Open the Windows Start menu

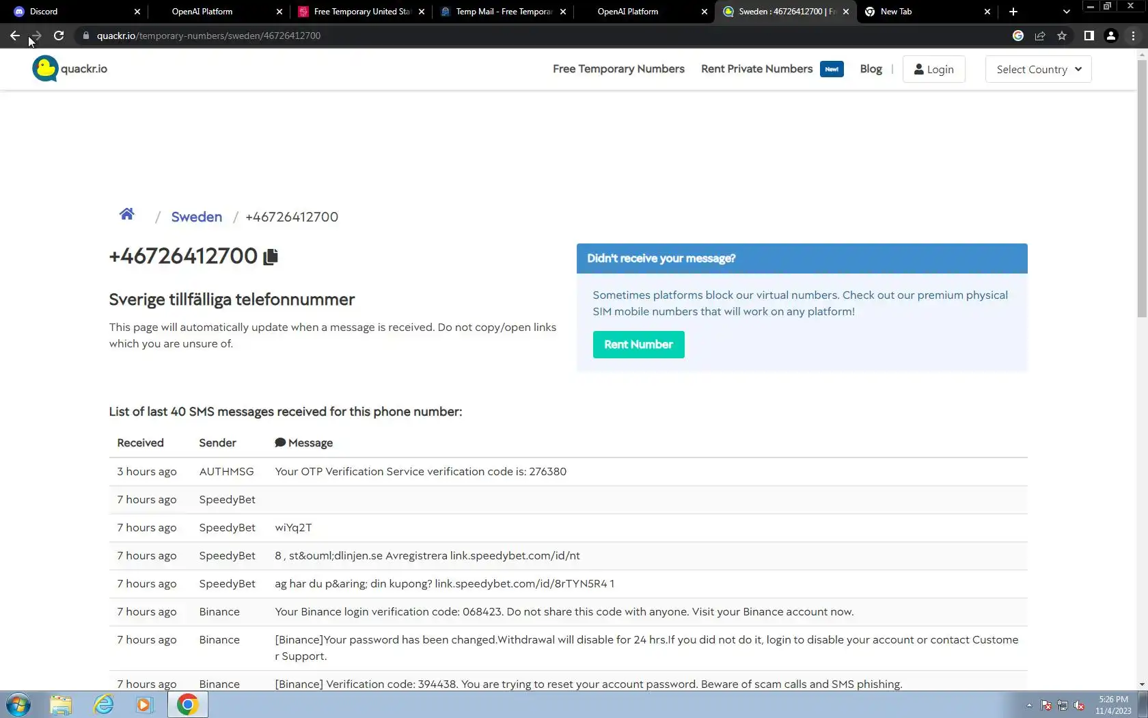(x=18, y=704)
